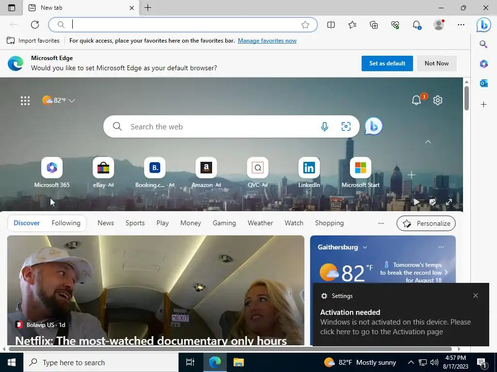Open weather card more options ellipsis
This screenshot has height=372, width=497.
pyautogui.click(x=441, y=247)
